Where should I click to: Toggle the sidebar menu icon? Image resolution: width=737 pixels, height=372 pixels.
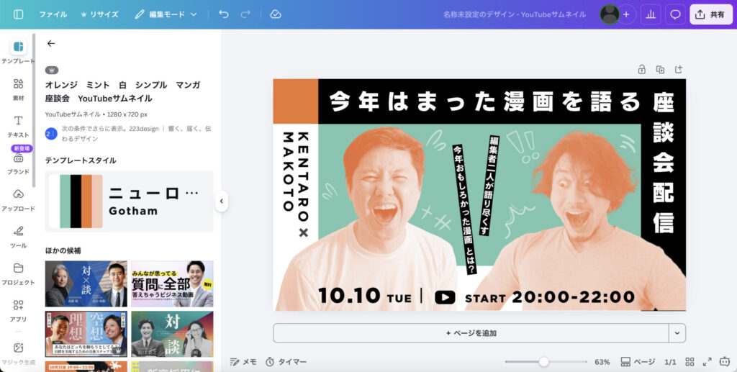pos(19,14)
